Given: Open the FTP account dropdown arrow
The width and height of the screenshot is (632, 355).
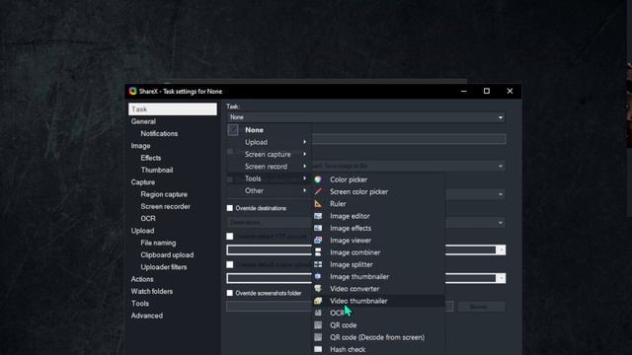Looking at the screenshot, I should pyautogui.click(x=501, y=249).
